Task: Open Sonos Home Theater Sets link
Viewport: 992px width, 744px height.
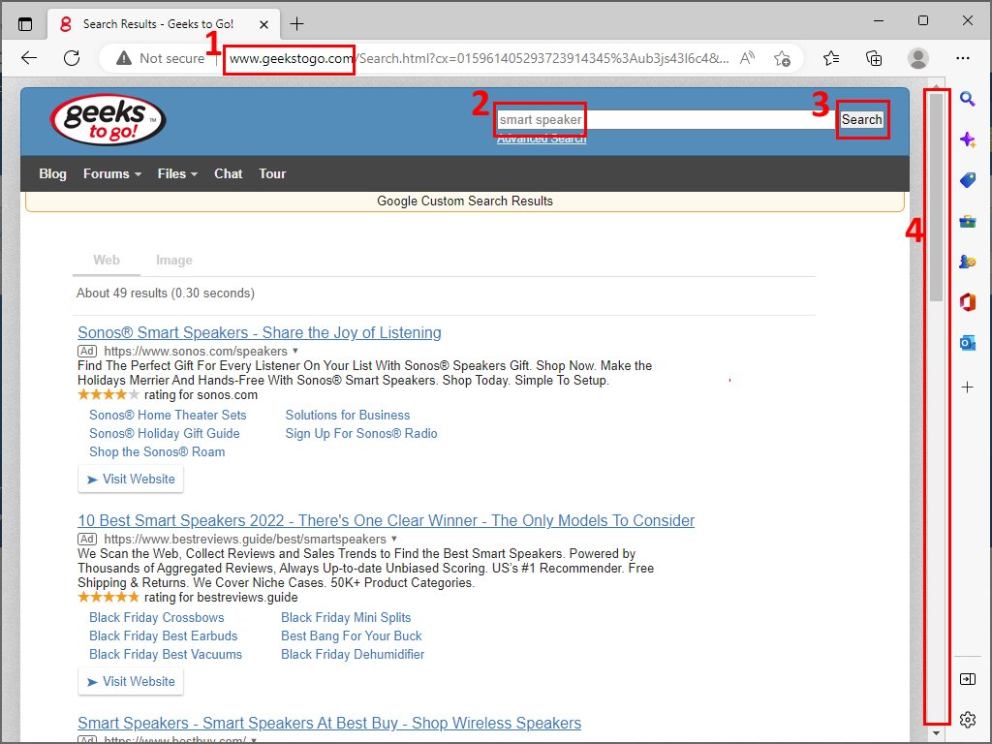Action: (168, 415)
